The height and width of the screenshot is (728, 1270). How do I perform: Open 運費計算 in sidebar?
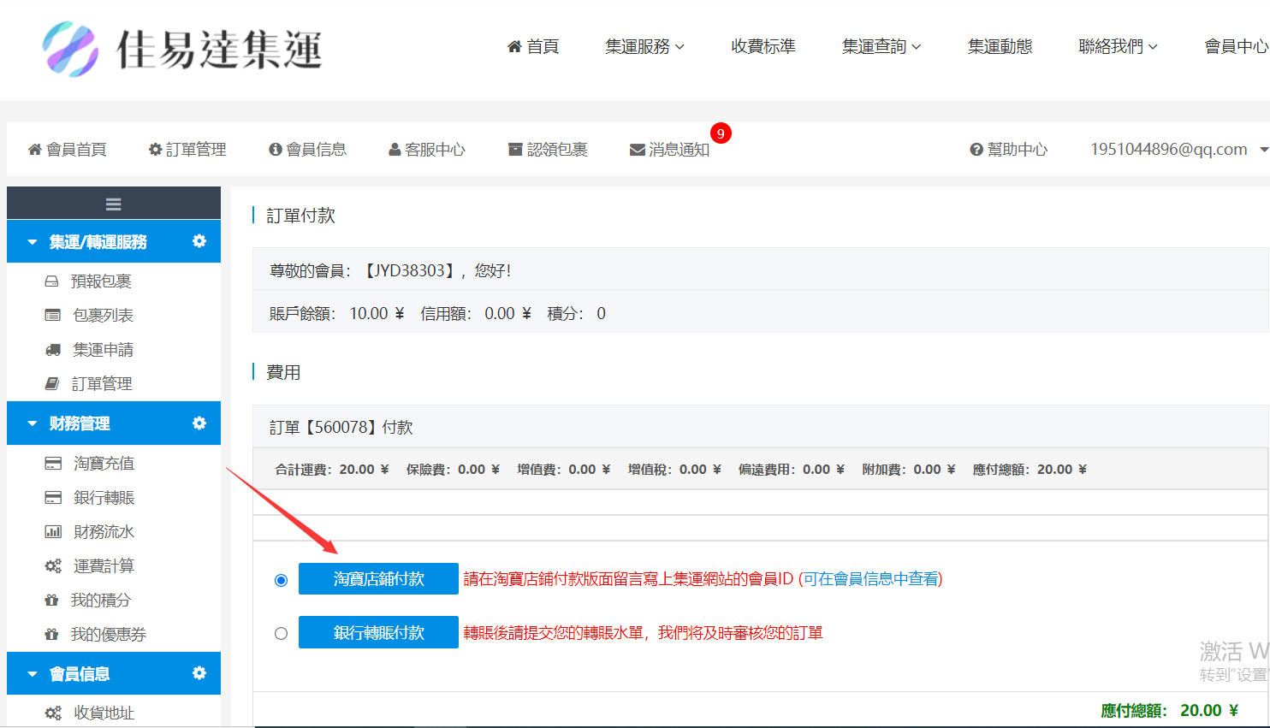point(104,565)
